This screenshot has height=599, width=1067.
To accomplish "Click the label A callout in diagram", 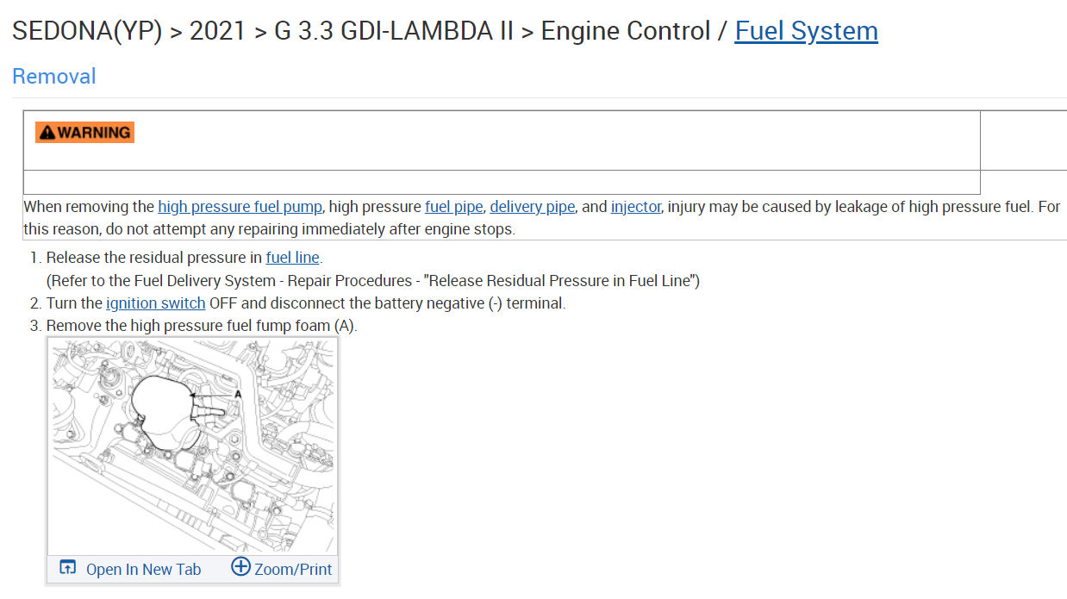I will pyautogui.click(x=238, y=394).
